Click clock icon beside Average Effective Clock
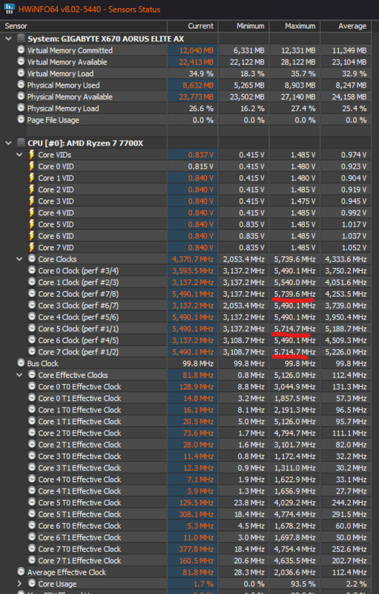The width and height of the screenshot is (379, 594). pyautogui.click(x=22, y=572)
